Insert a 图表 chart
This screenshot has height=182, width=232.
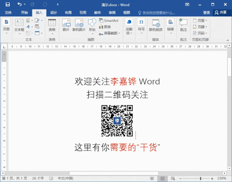point(105,27)
